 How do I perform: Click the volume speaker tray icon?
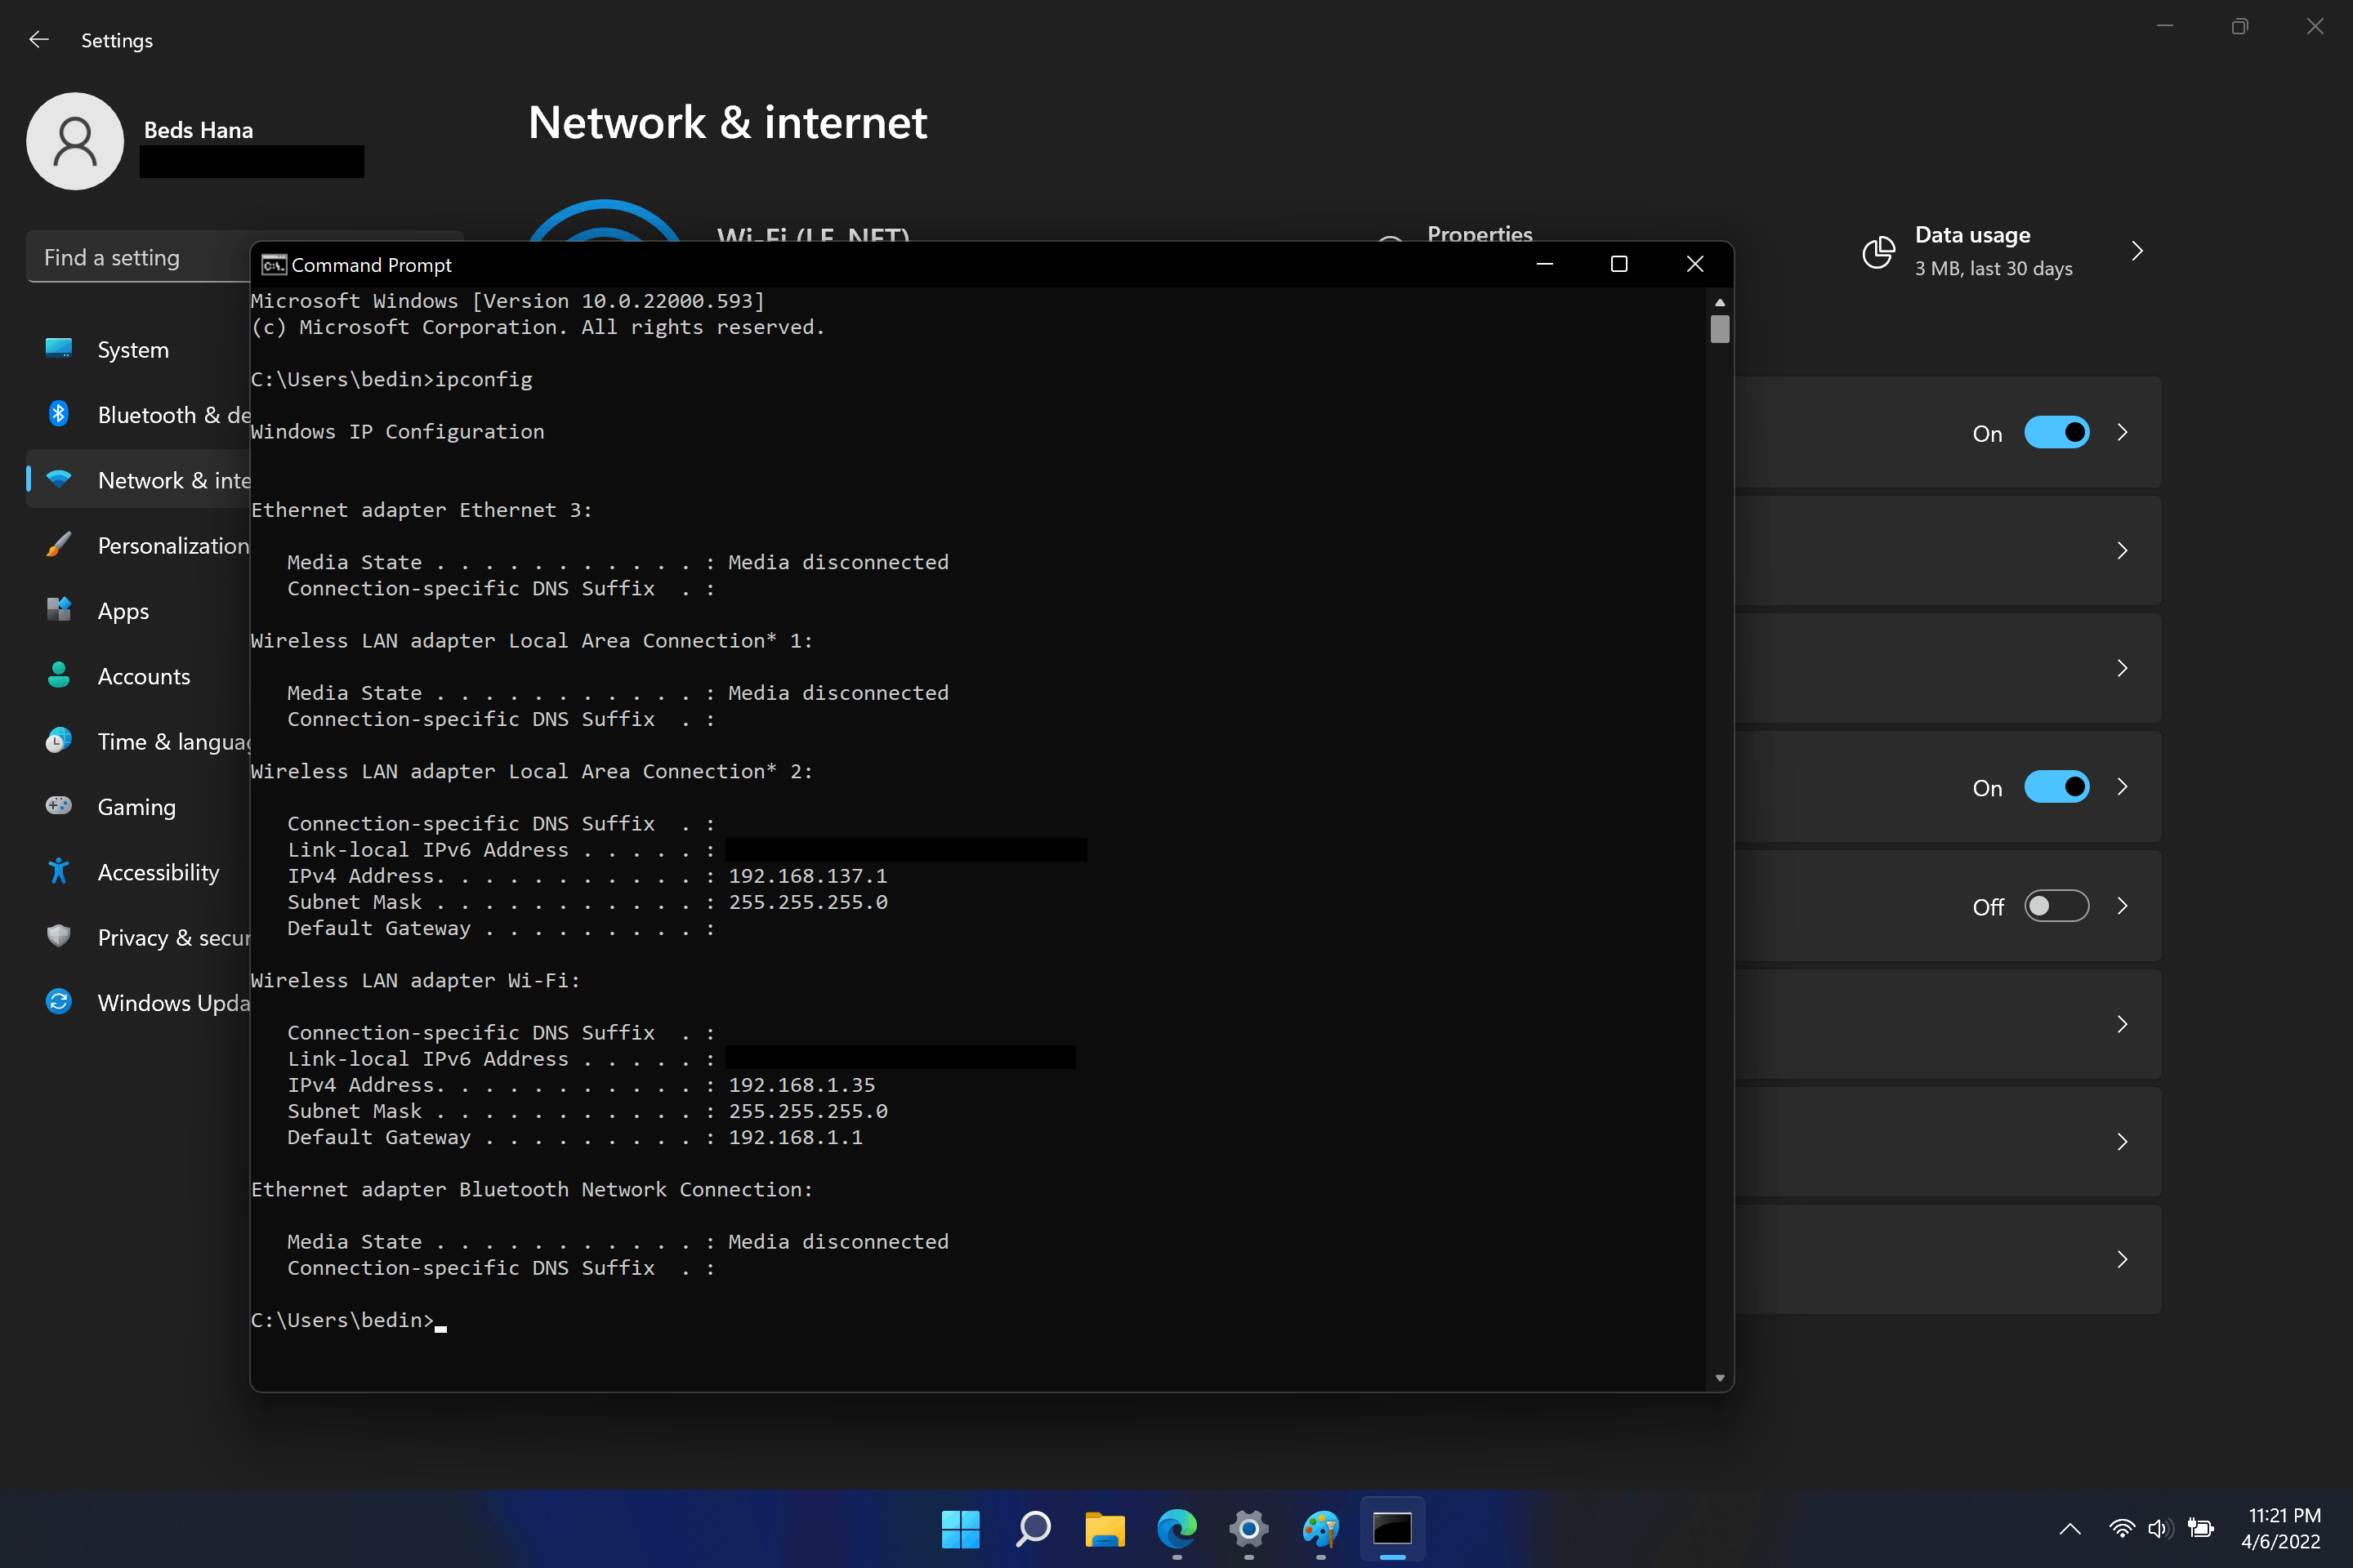2159,1528
